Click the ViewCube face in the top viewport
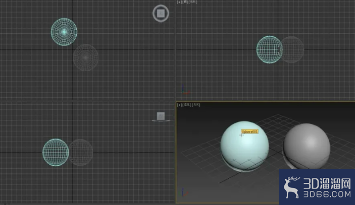Screen dimensions: 355x205 (x=161, y=13)
